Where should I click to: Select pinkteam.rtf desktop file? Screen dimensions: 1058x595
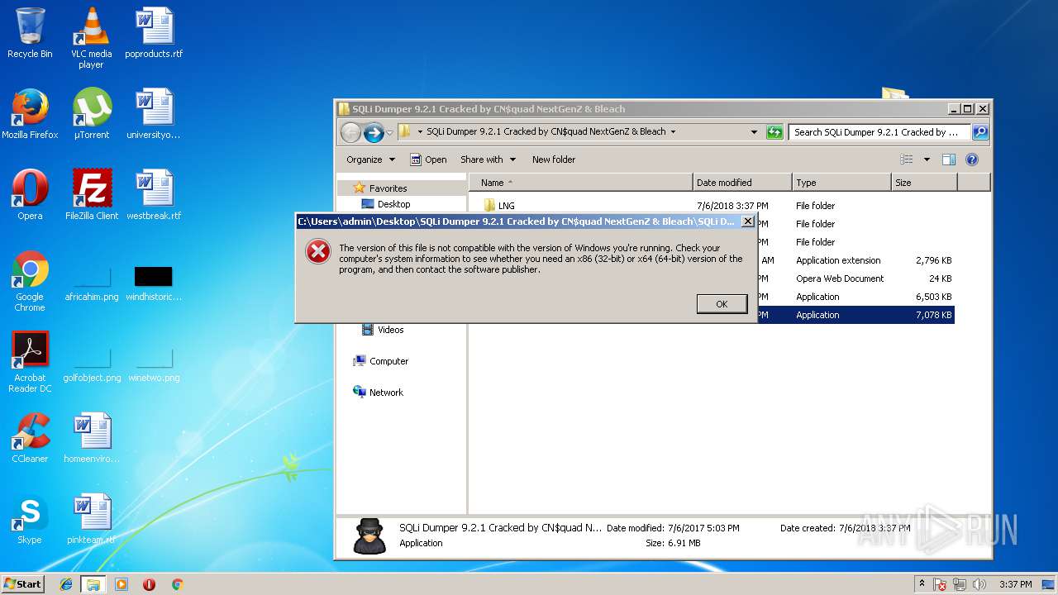(91, 519)
